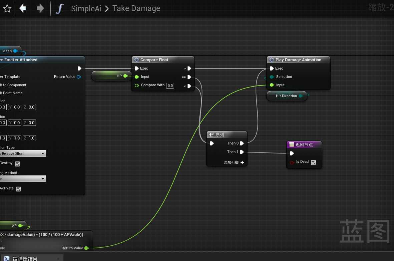Click the AP variable output pin
The width and height of the screenshot is (394, 261).
(20, 226)
